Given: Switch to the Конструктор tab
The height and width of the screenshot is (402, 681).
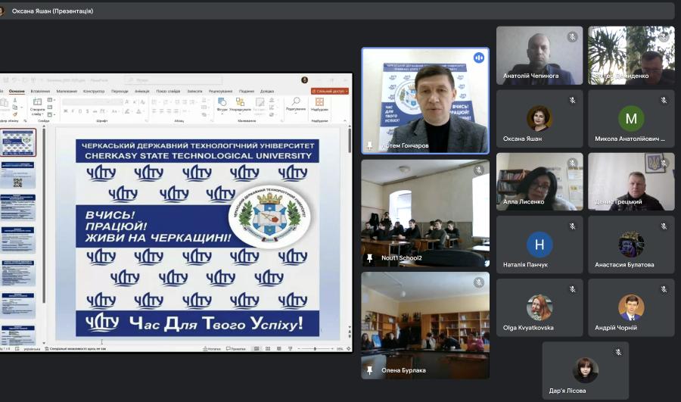Looking at the screenshot, I should [94, 92].
